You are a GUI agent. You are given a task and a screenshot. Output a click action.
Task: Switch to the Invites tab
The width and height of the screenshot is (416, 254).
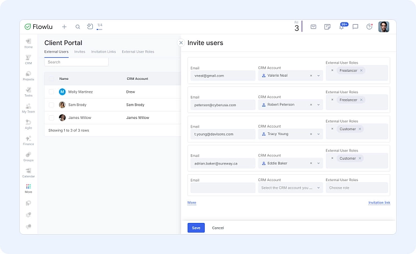pos(79,52)
